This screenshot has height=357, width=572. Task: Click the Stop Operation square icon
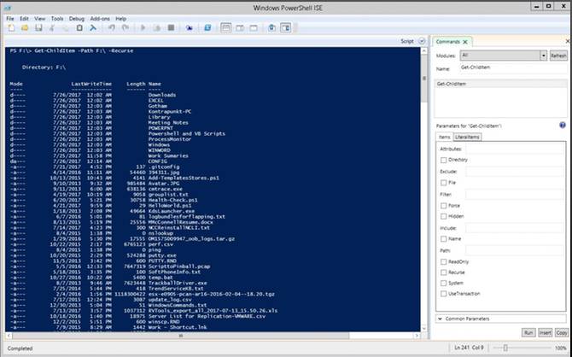pos(171,28)
